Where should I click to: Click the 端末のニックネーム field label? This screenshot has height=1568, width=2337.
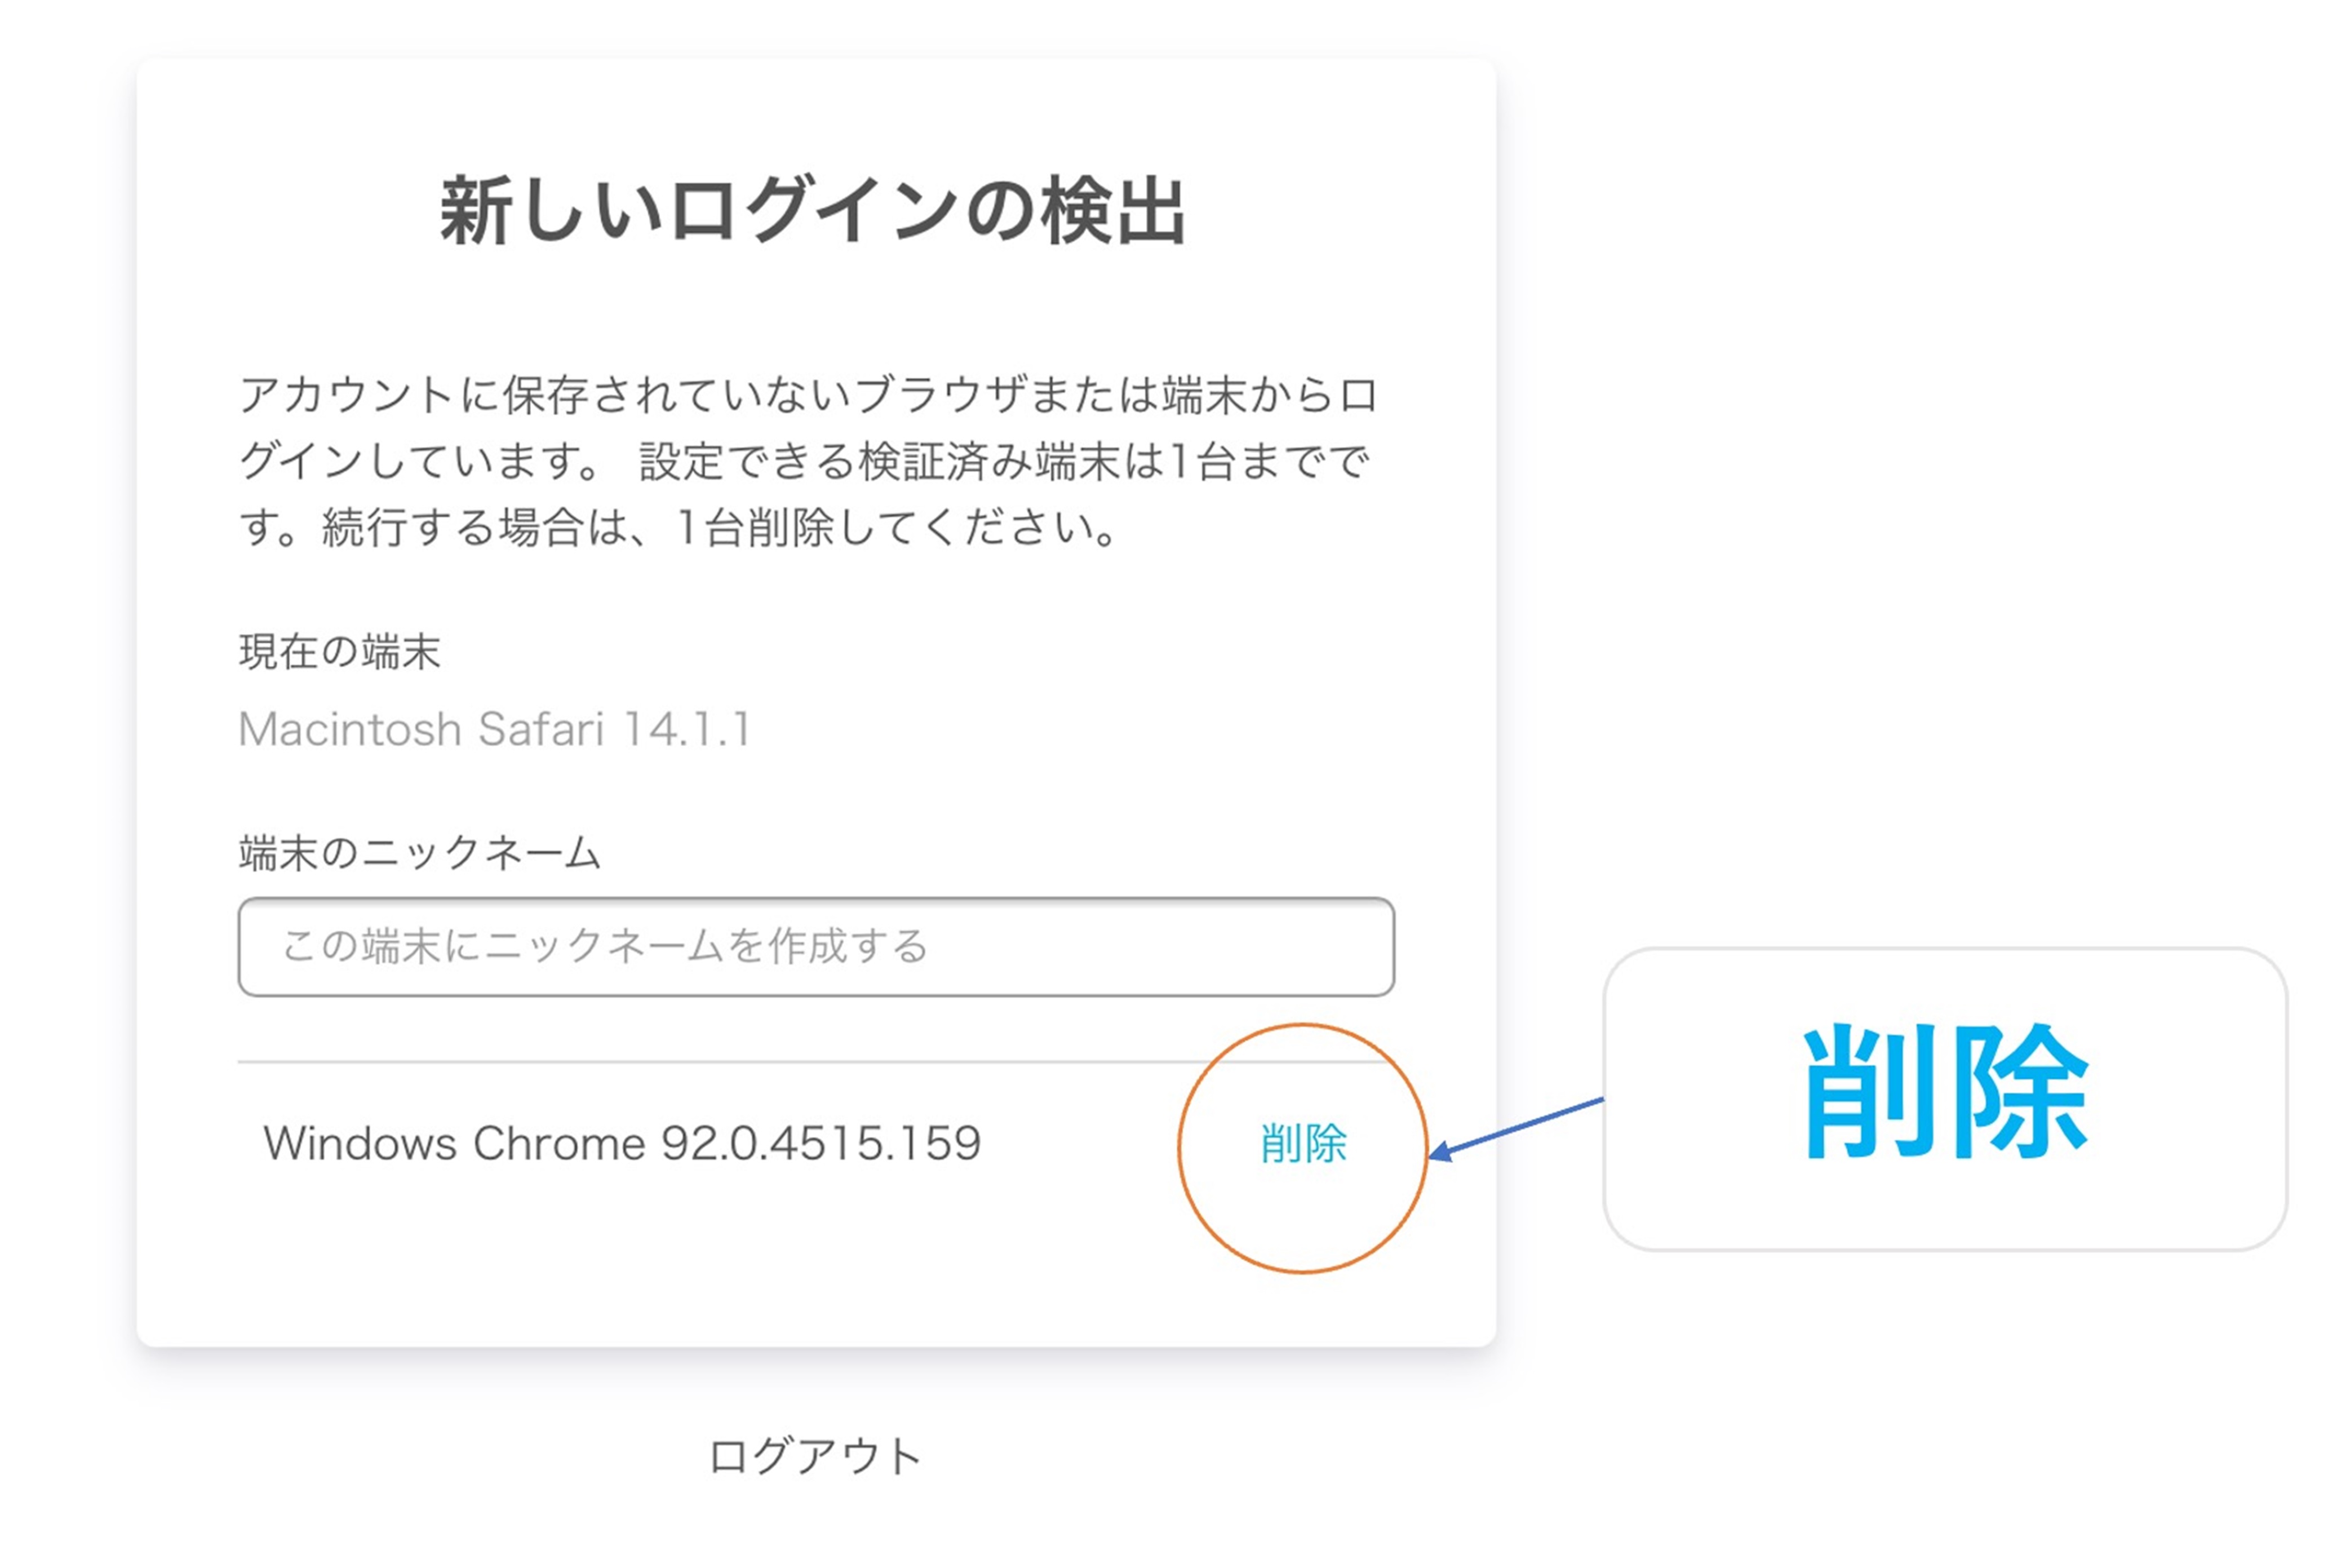click(420, 853)
